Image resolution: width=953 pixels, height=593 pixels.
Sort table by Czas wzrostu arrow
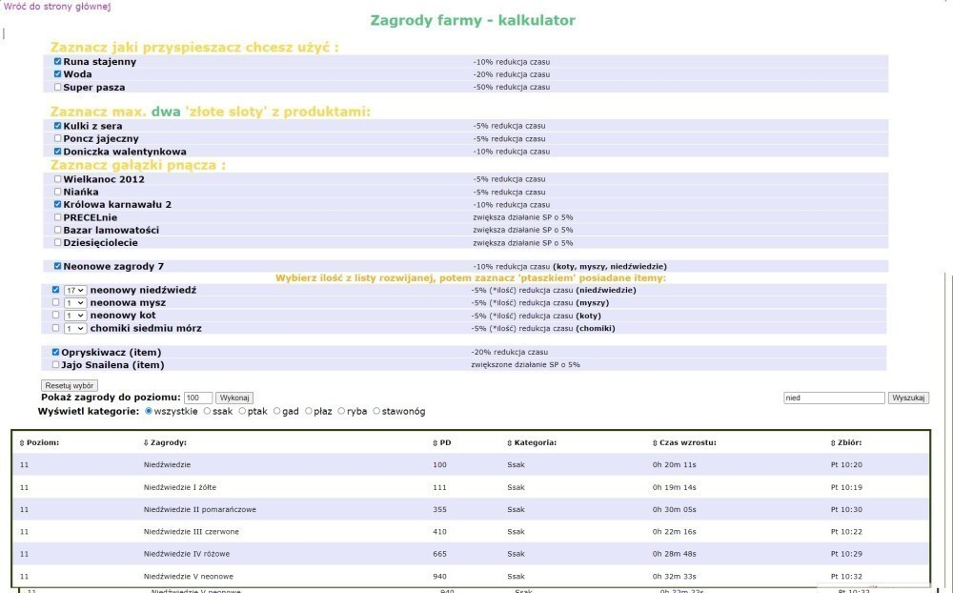point(655,443)
